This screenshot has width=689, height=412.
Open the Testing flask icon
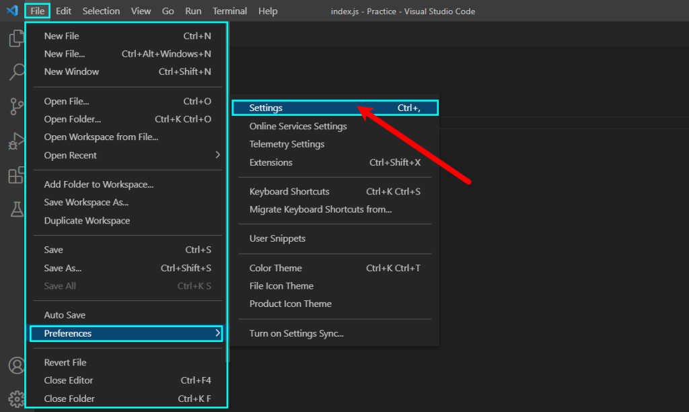pos(15,210)
